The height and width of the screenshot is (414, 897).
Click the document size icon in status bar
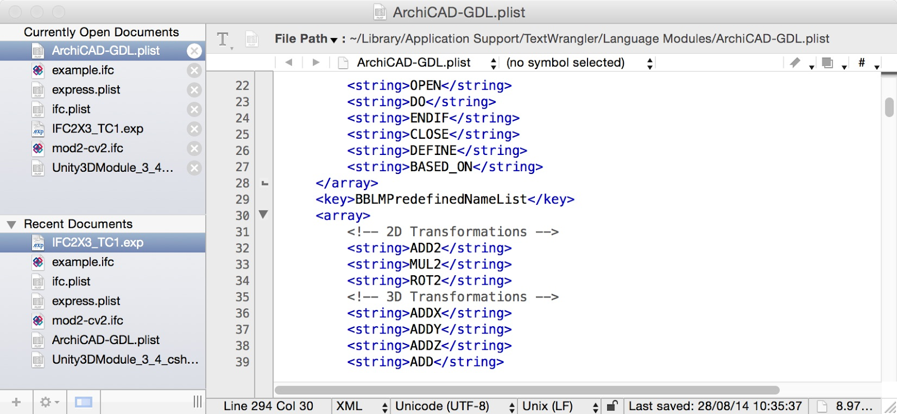(x=822, y=406)
